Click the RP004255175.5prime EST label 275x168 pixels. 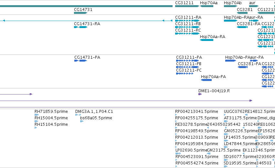[x=196, y=118]
